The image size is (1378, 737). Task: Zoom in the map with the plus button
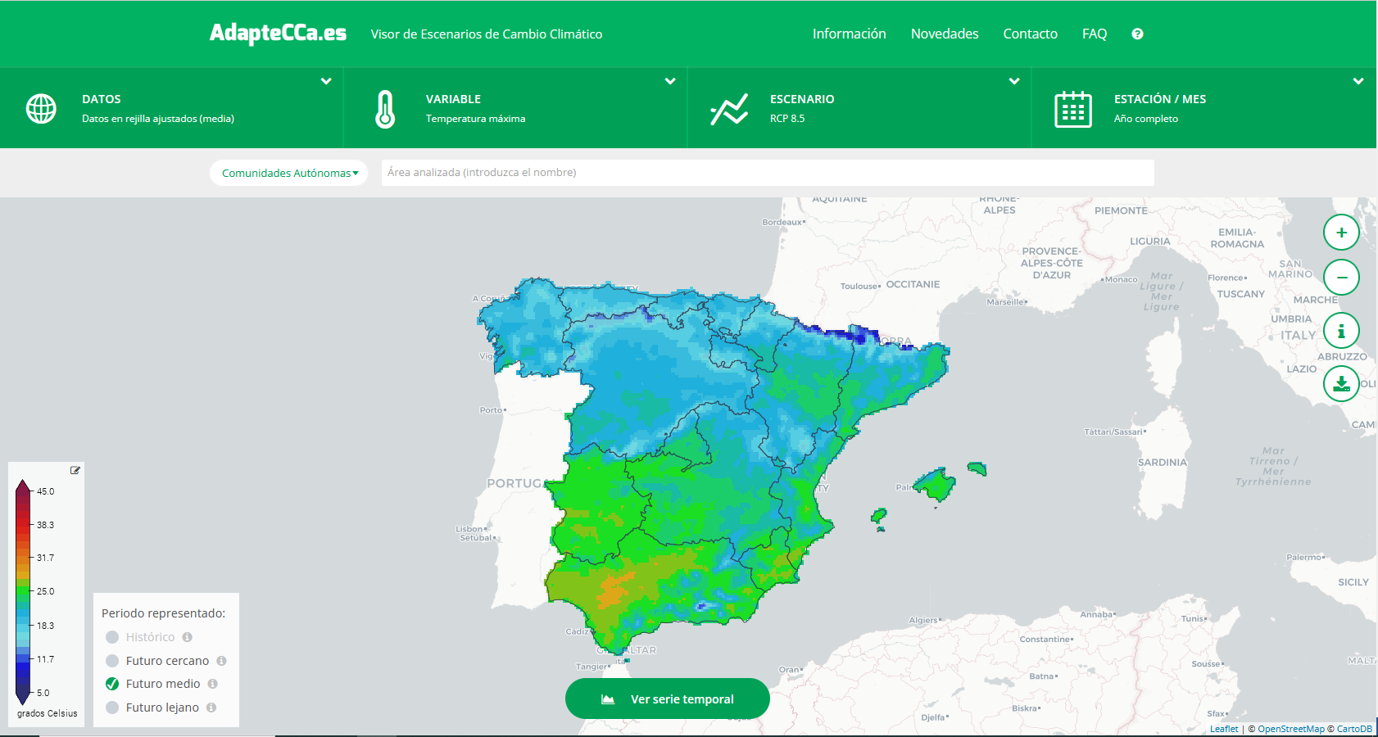(x=1341, y=233)
